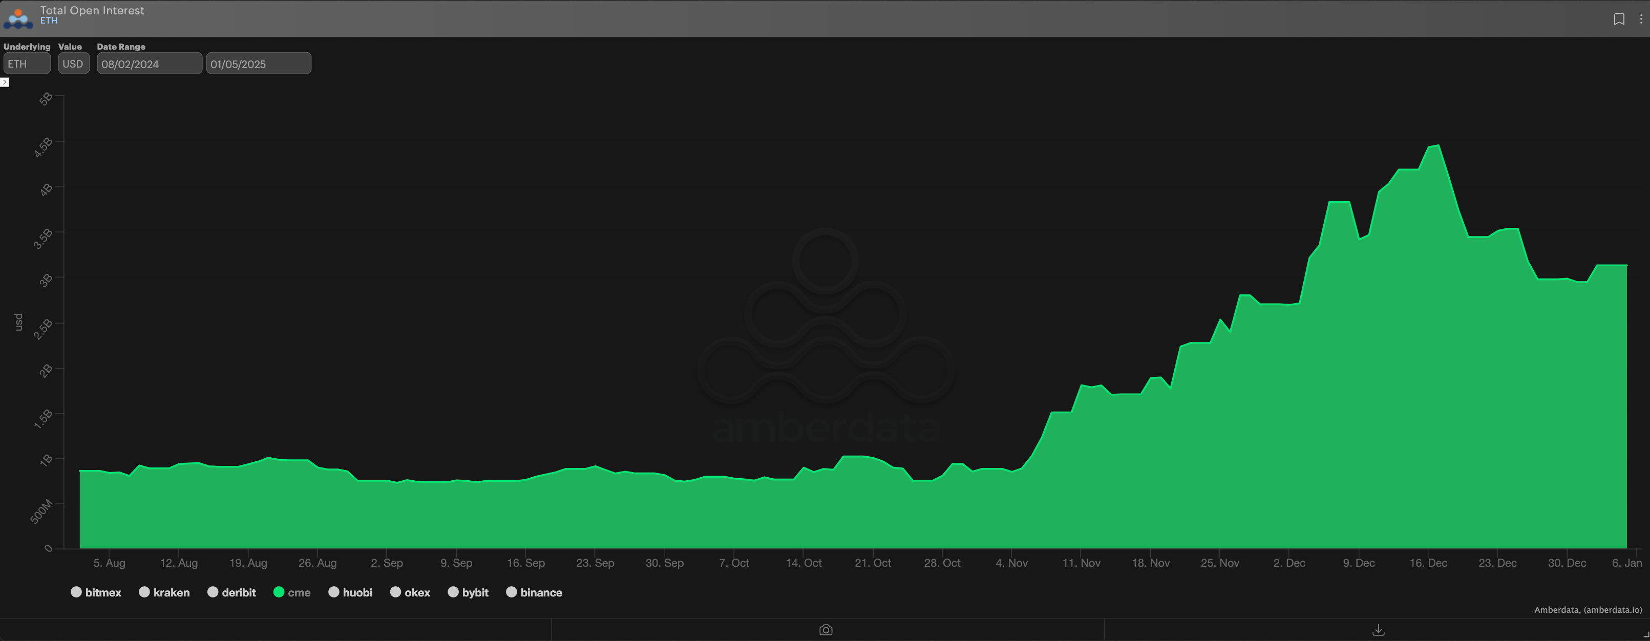Enable the binance series

(x=534, y=592)
